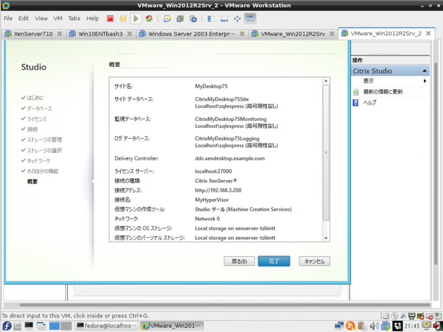443x332 pixels.
Task: Open the View menu
Action: [41, 18]
